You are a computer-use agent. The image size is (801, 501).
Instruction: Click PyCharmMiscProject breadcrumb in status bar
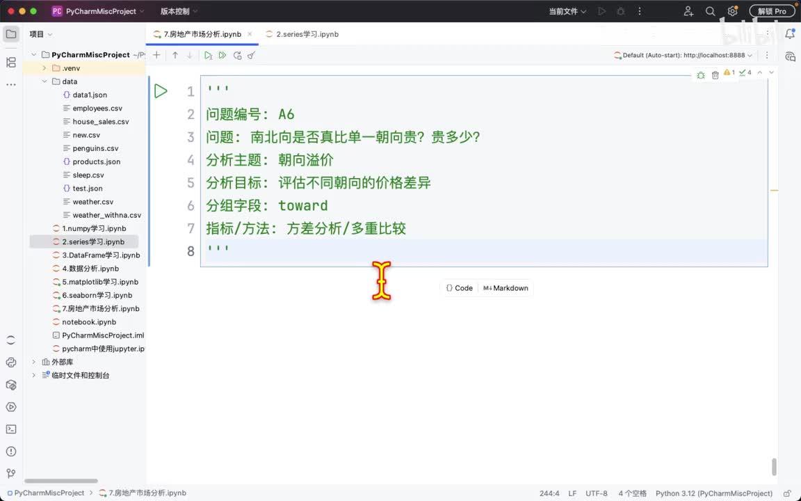(x=45, y=493)
